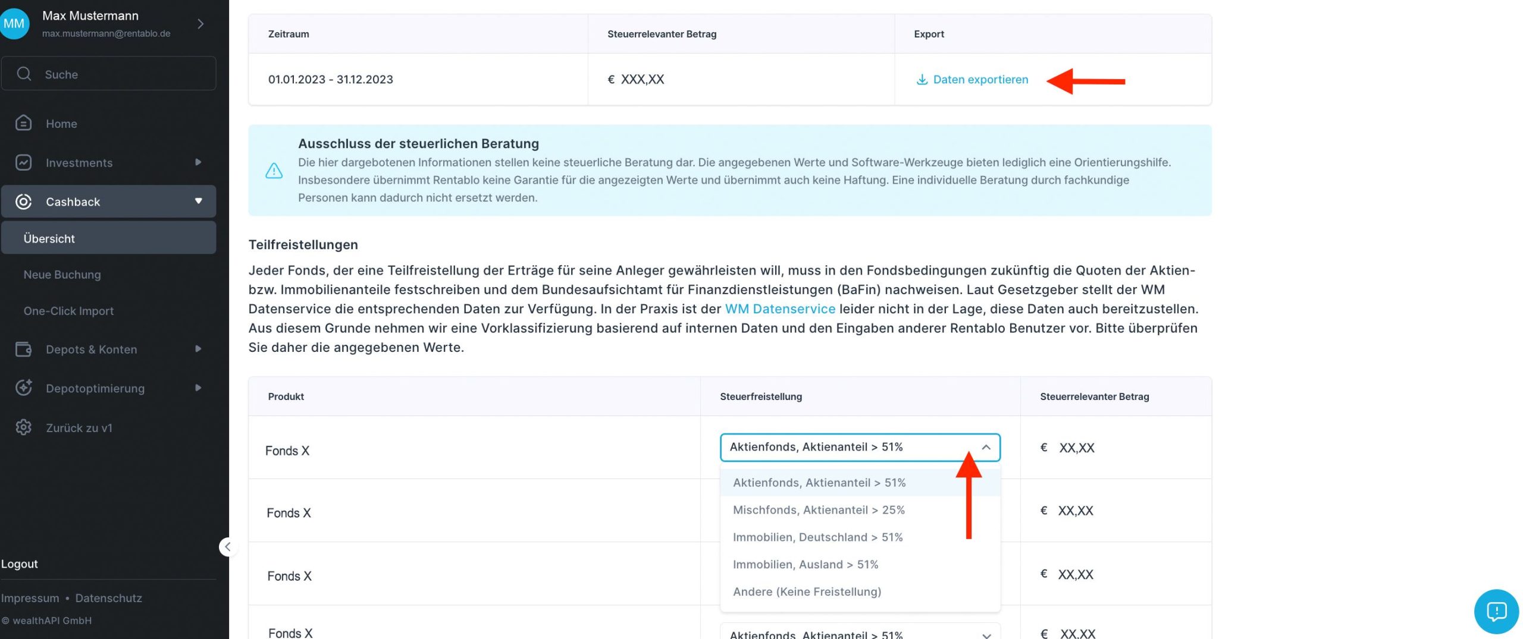
Task: Open the chat support bubble icon
Action: click(1496, 611)
